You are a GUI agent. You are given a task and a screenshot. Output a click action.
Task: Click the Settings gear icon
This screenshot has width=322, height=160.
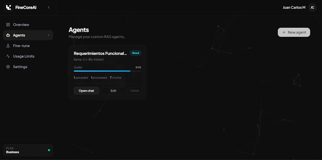(8, 67)
